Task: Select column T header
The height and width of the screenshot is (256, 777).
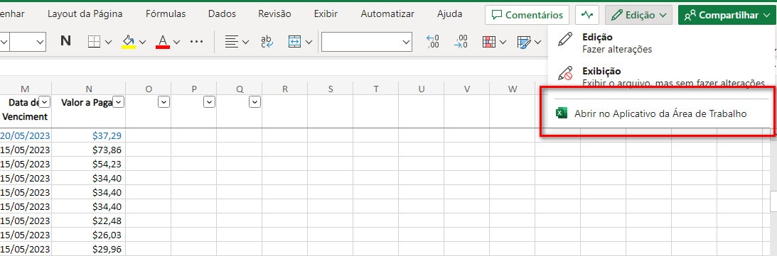Action: click(376, 89)
